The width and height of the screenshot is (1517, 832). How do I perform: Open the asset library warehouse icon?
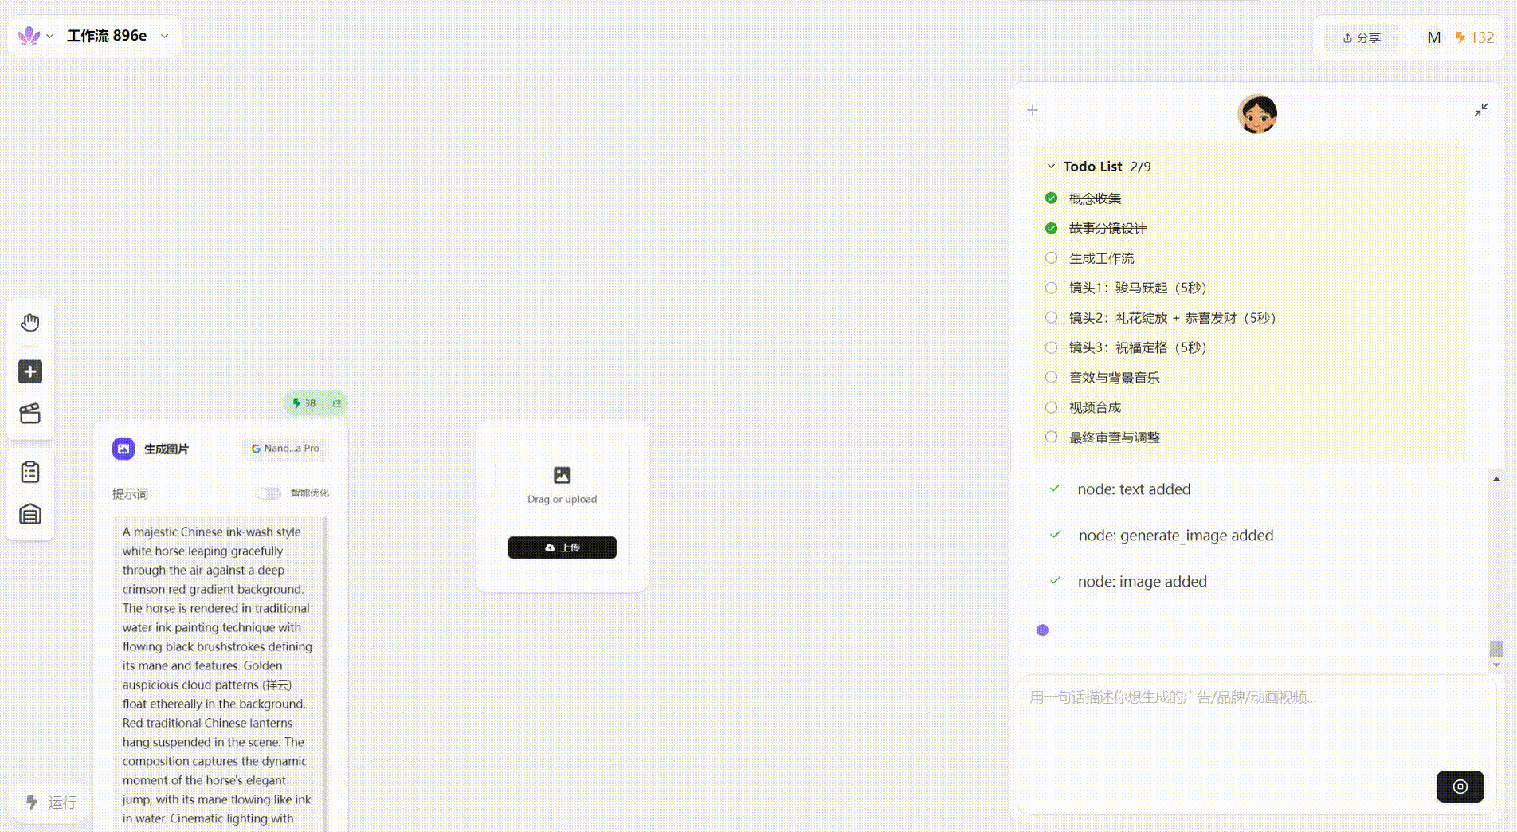pyautogui.click(x=30, y=514)
